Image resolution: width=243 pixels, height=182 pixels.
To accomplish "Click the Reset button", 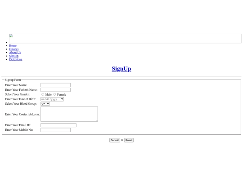I will point(129,140).
